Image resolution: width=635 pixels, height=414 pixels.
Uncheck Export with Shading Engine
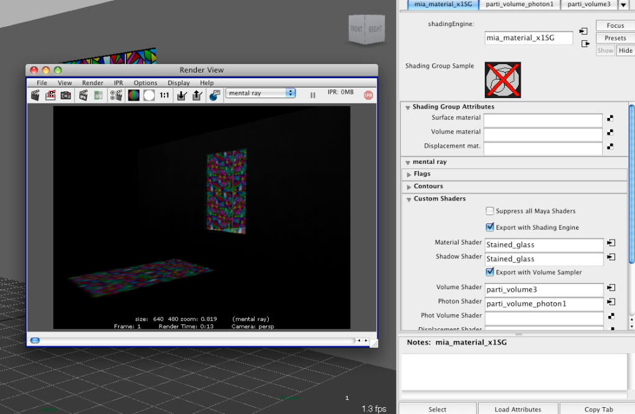pos(490,227)
